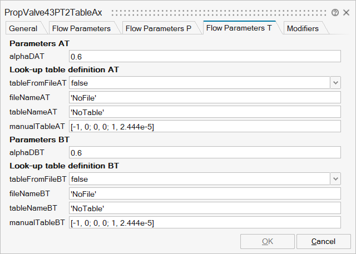The height and width of the screenshot is (254, 356).
Task: Select the Flow Parameters P tab
Action: click(x=159, y=28)
